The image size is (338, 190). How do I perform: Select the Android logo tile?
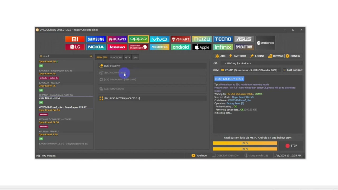pyautogui.click(x=181, y=47)
